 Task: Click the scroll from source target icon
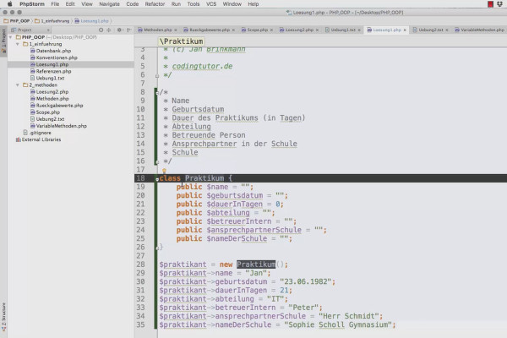[101, 30]
